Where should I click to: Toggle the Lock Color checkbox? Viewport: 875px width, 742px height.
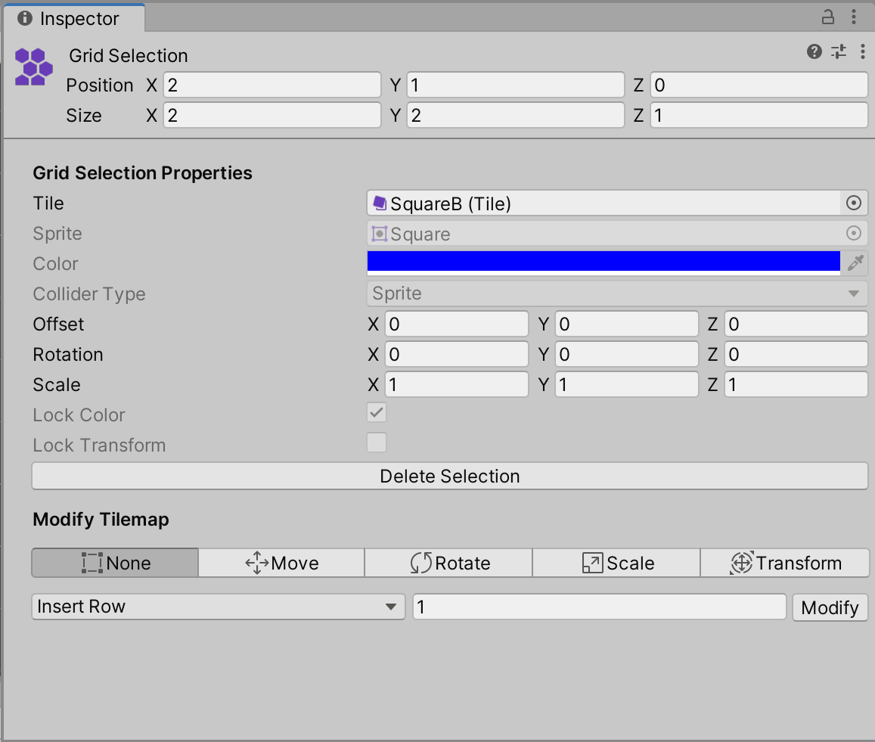(x=377, y=413)
